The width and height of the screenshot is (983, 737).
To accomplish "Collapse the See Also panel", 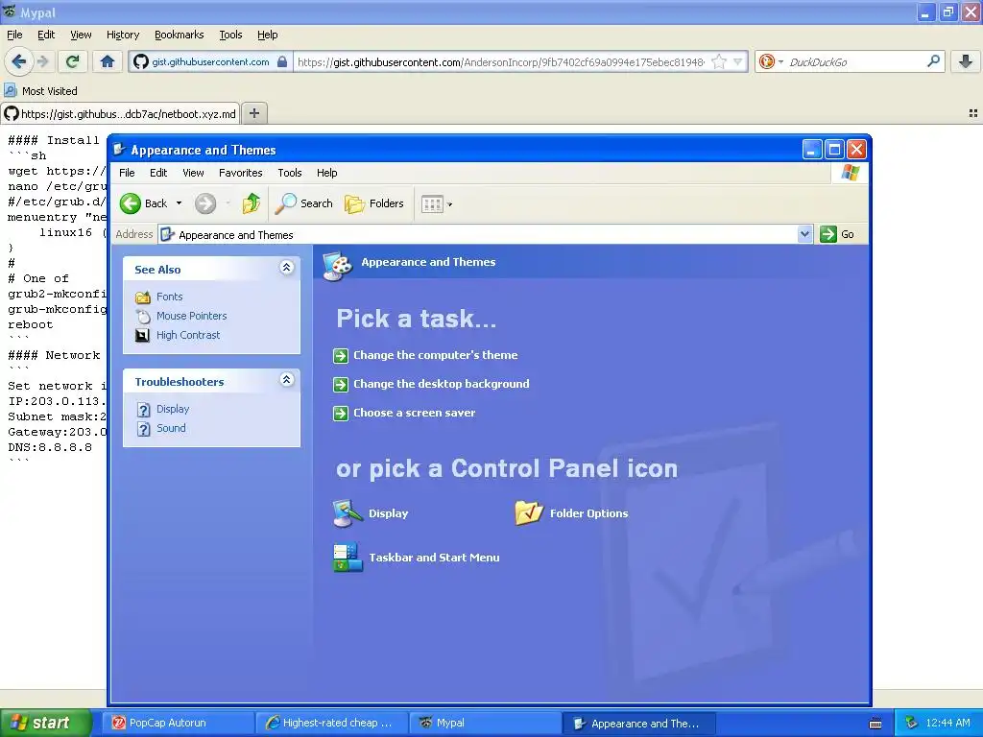I will [286, 268].
